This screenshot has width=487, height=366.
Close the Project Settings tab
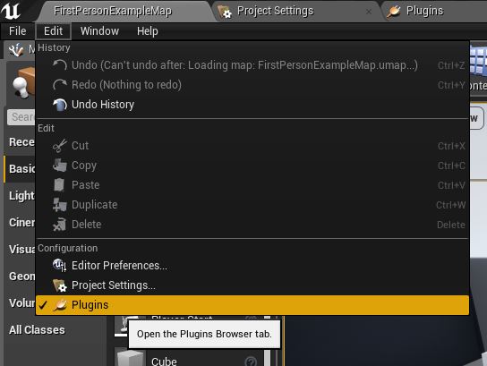tap(369, 12)
